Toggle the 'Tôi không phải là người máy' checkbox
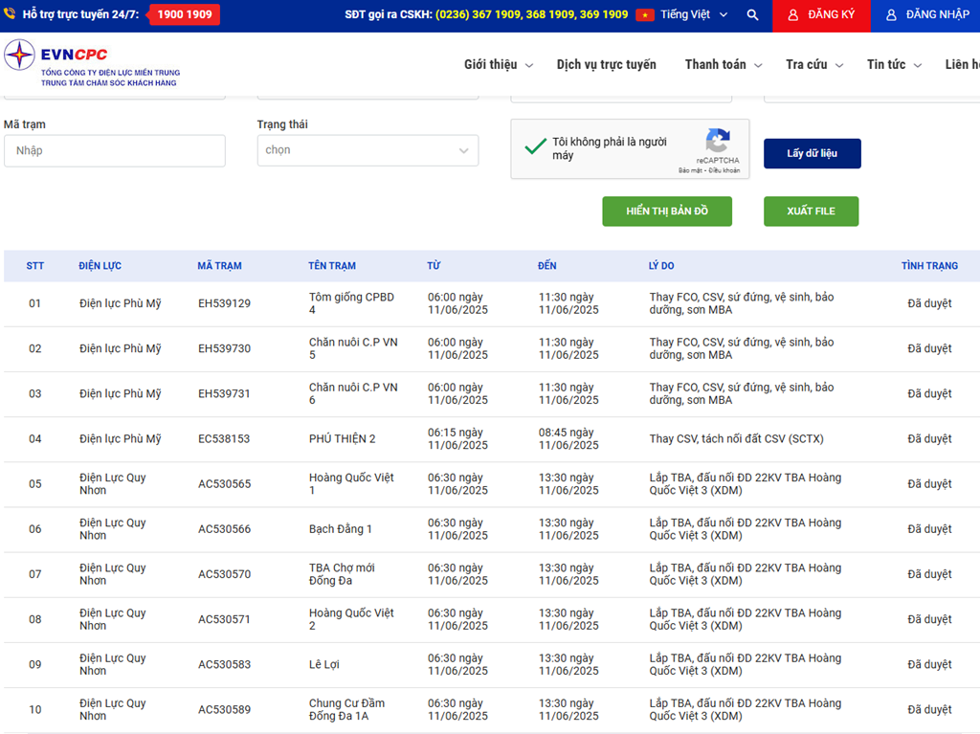 click(x=536, y=146)
